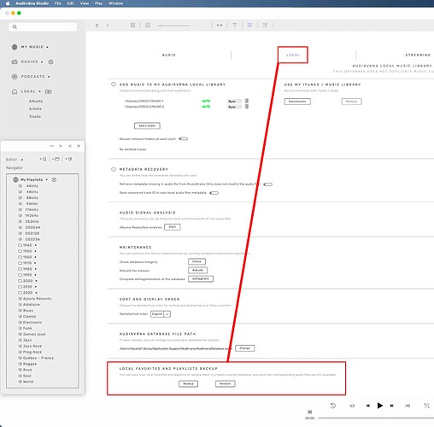Open the Play menu
434x427 pixels.
[98, 3]
